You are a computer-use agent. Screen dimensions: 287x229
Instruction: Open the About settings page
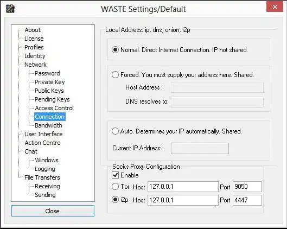[x=33, y=30]
